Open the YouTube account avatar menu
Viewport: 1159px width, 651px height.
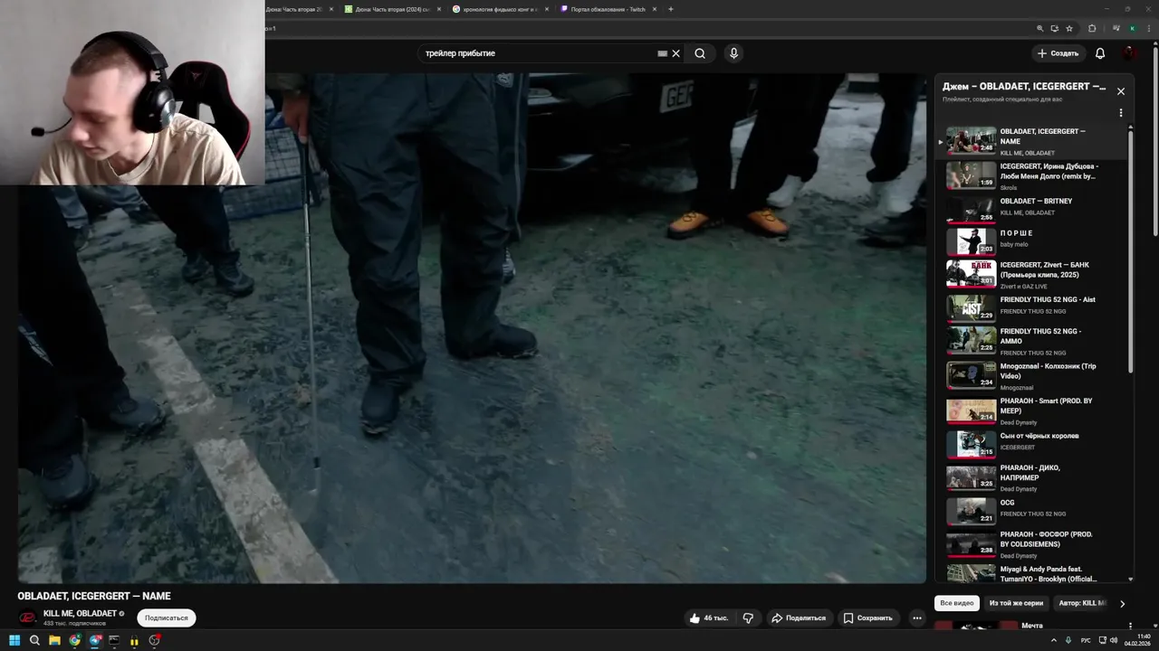point(1129,53)
